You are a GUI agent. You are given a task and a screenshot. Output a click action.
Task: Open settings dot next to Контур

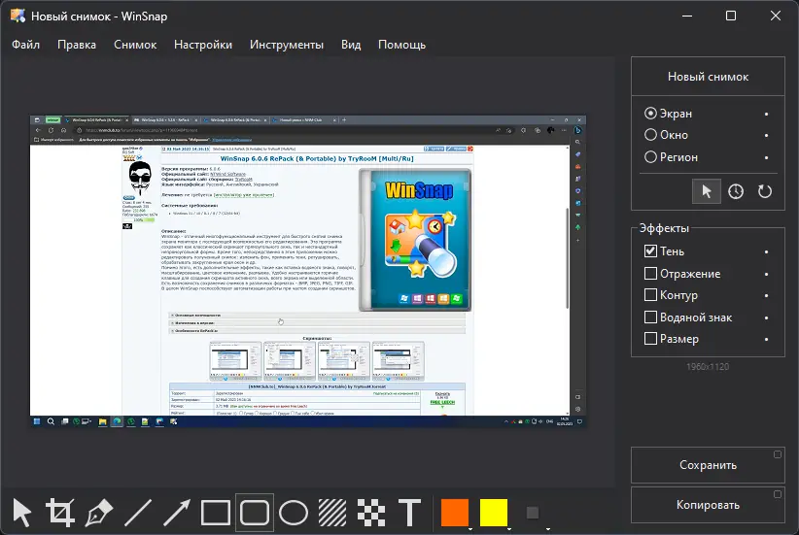coord(766,296)
